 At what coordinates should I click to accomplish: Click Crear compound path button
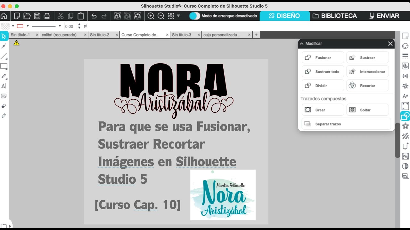323,110
